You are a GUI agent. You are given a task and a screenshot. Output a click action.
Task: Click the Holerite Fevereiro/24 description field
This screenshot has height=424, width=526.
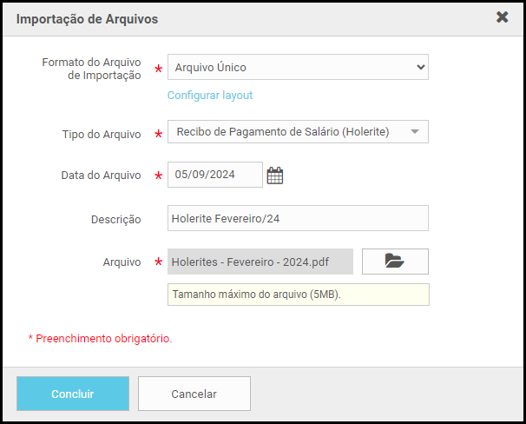[x=298, y=218]
